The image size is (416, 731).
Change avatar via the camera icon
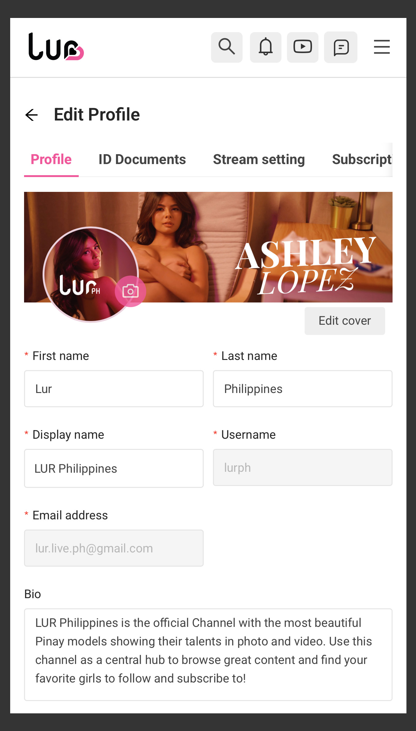coord(131,291)
